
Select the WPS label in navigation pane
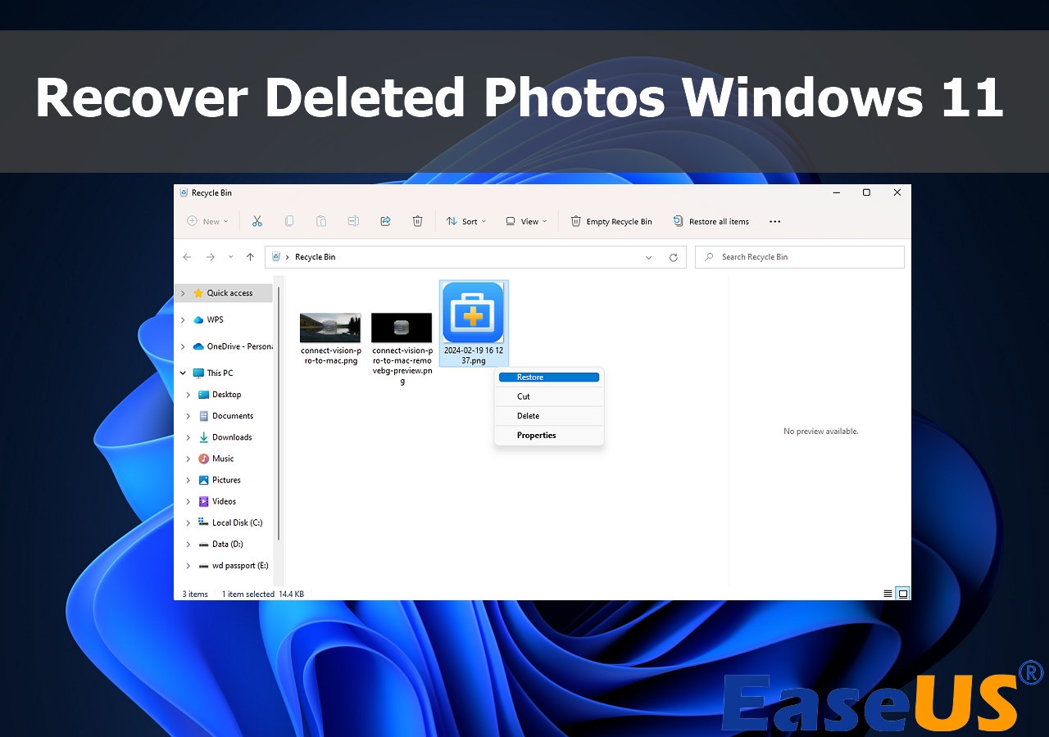215,320
